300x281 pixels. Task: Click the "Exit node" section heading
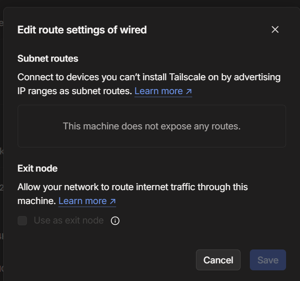point(38,168)
